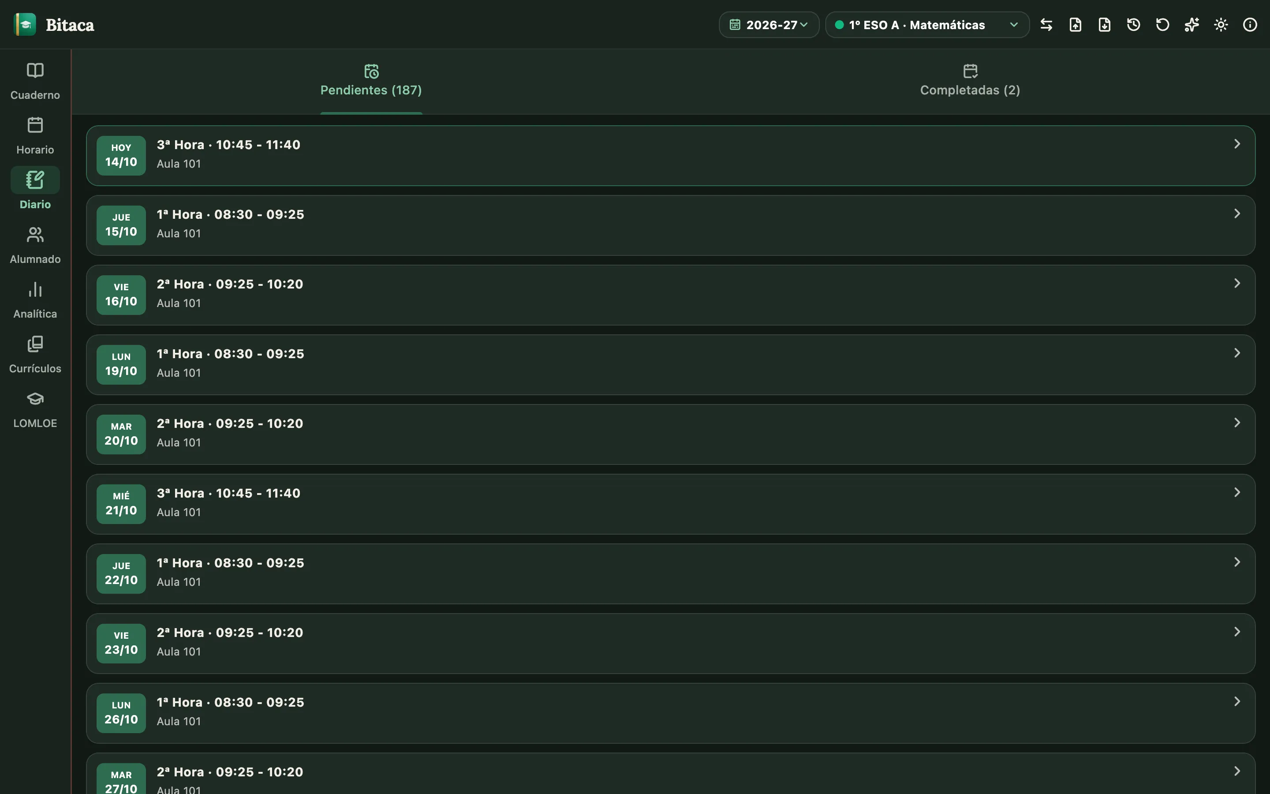Viewport: 1270px width, 794px height.
Task: Click Aula 101 text in 22/10 session
Action: (179, 582)
